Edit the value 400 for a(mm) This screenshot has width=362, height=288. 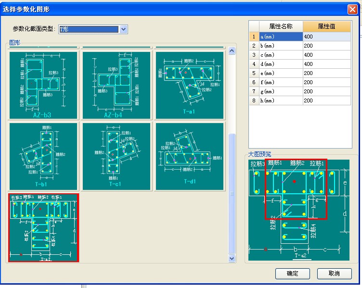point(327,37)
